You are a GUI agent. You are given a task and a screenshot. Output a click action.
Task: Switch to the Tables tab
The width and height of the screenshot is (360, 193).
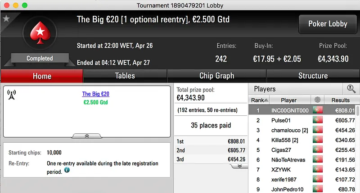coord(125,76)
